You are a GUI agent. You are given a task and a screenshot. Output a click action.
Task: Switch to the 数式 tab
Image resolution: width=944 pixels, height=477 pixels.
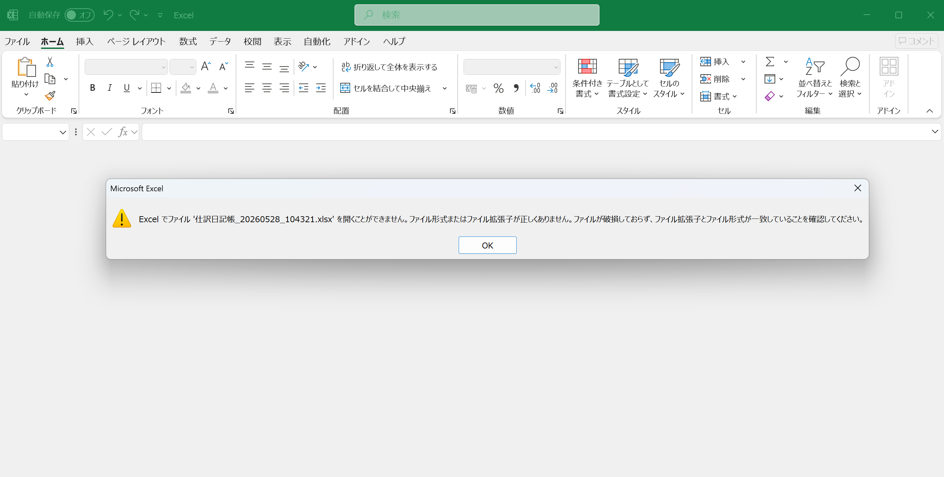click(188, 41)
